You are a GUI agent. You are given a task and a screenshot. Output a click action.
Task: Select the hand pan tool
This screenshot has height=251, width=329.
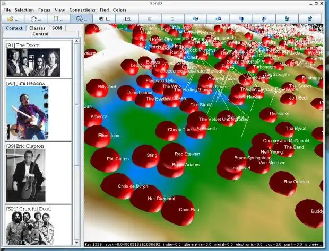[x=36, y=19]
